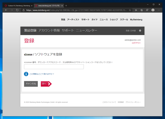Click the adelie@ipentec.com account text
This screenshot has width=165, height=119.
click(133, 40)
